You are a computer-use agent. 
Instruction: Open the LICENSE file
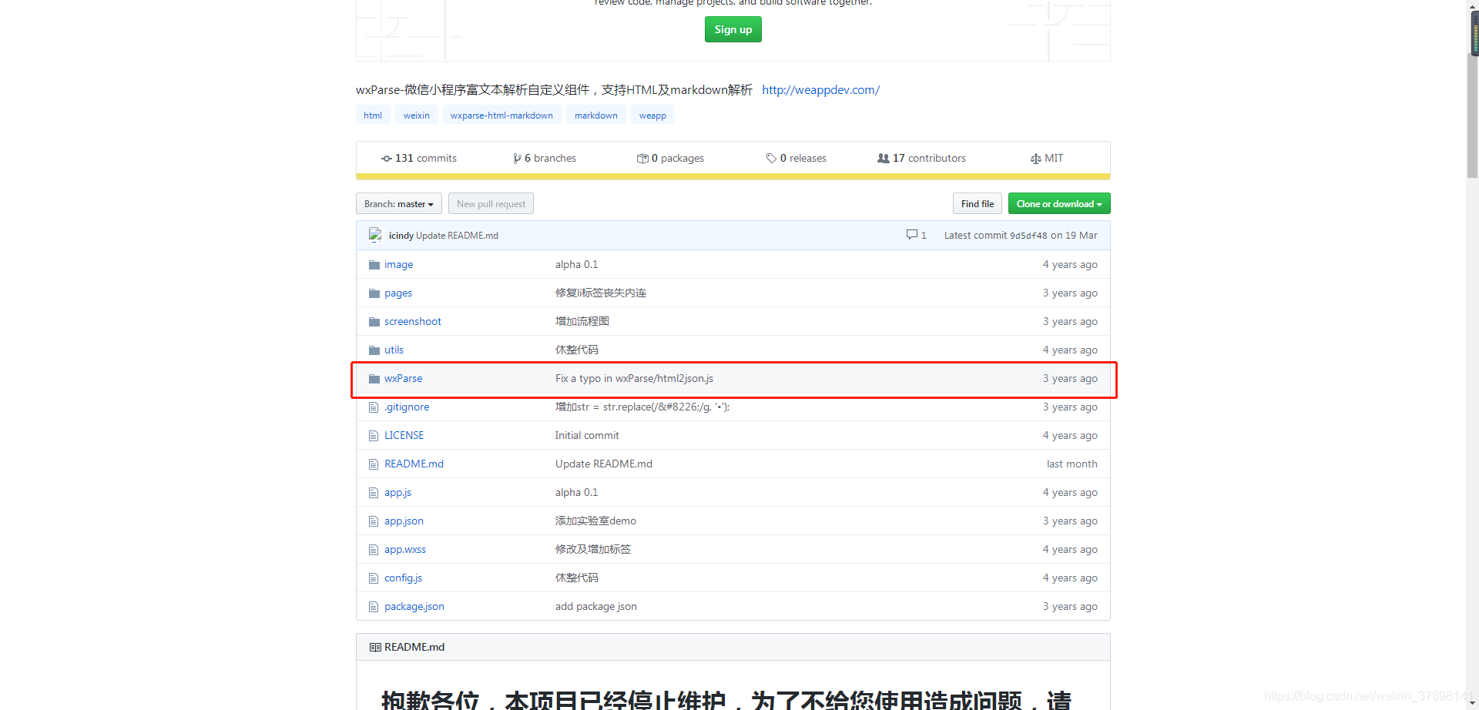click(x=404, y=436)
